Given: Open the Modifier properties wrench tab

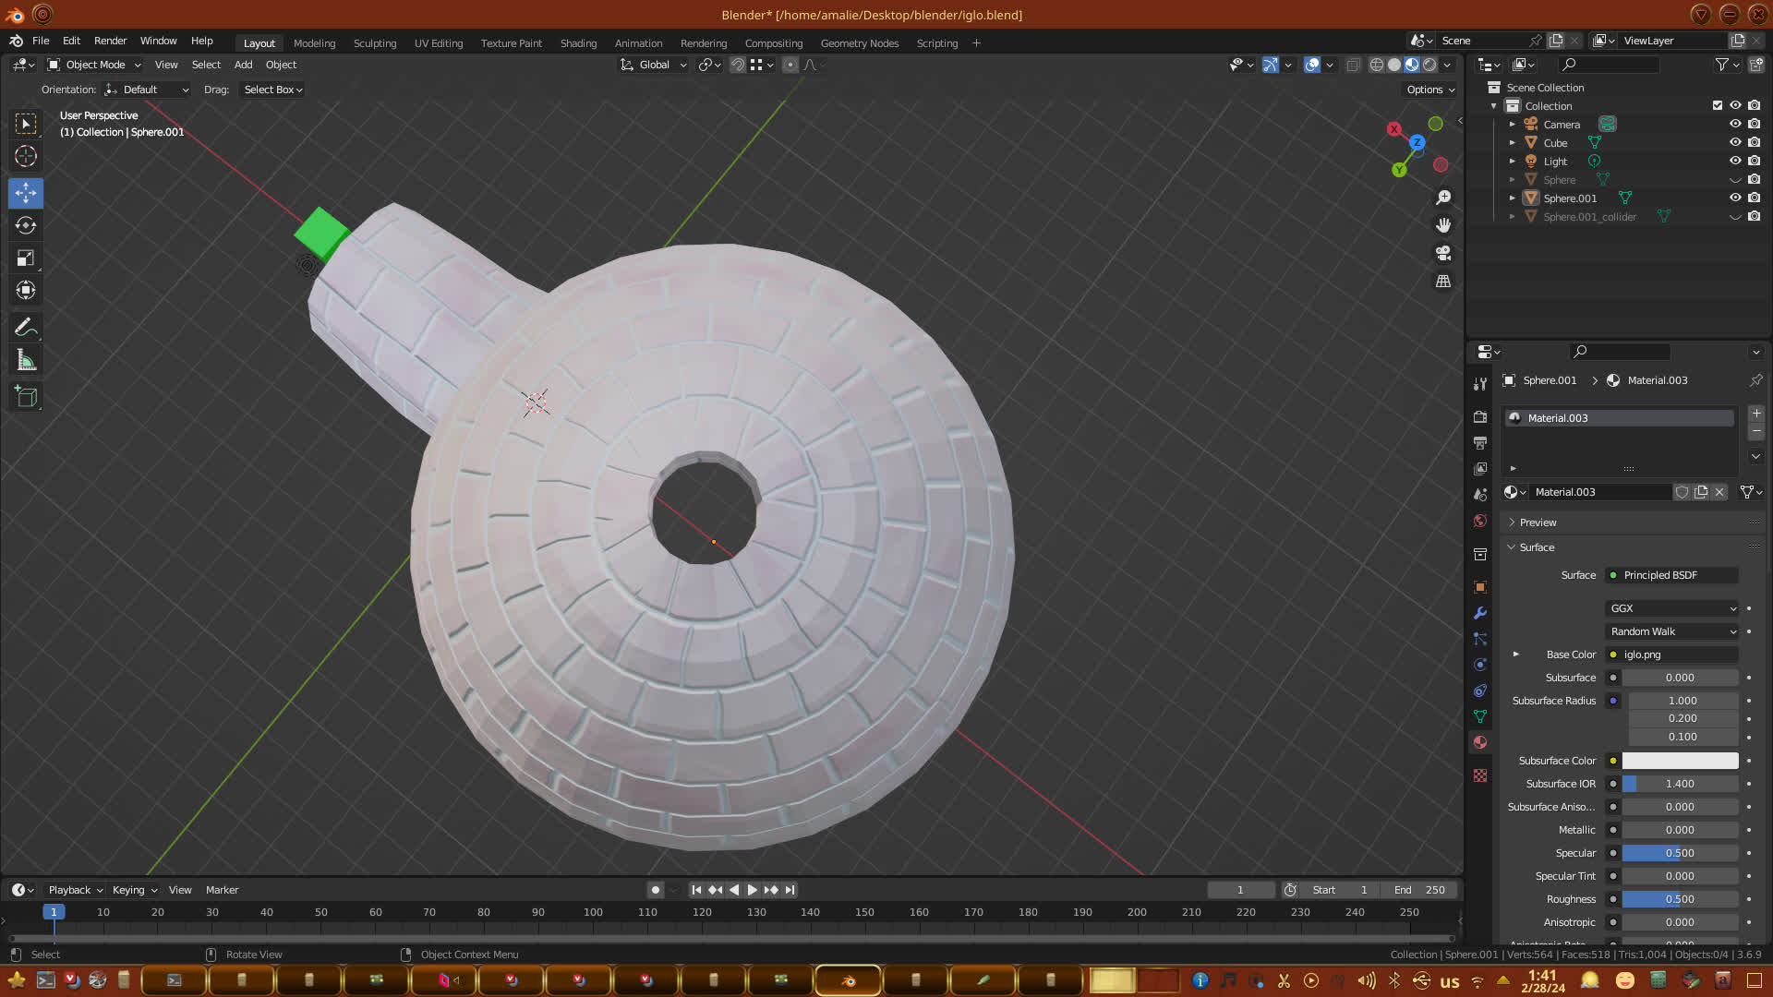Looking at the screenshot, I should pyautogui.click(x=1480, y=613).
